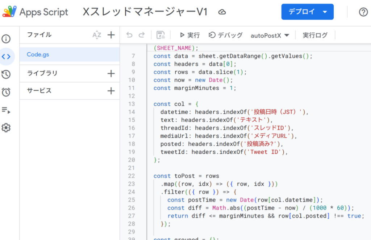Viewport: 371px width, 240px height.
Task: Open Triggers alarm clock icon
Action: click(x=6, y=92)
